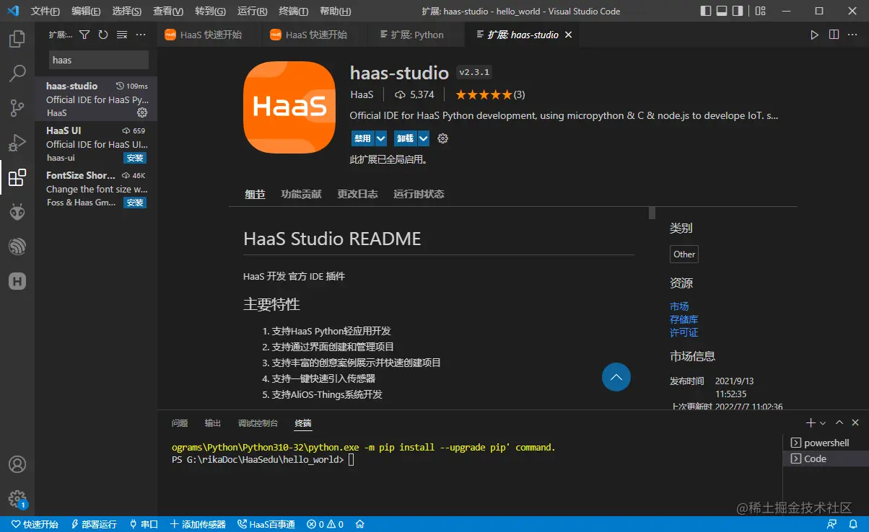Click the 卸载 uninstall button
The image size is (869, 532).
[x=405, y=138]
